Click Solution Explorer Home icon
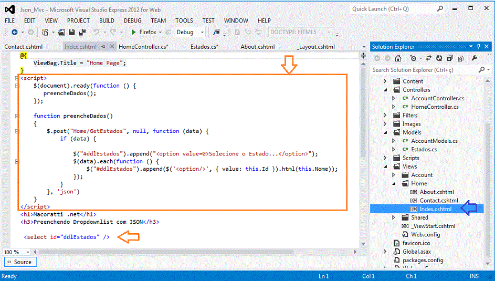Viewport: 495px width, 281px height. [398, 58]
